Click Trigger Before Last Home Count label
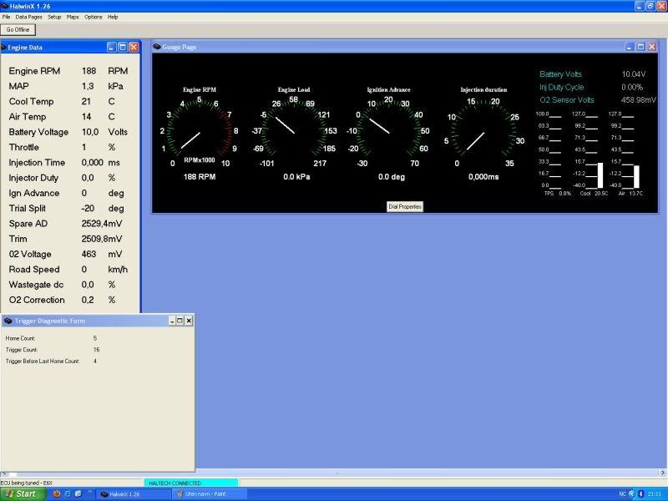This screenshot has height=501, width=668. click(43, 362)
